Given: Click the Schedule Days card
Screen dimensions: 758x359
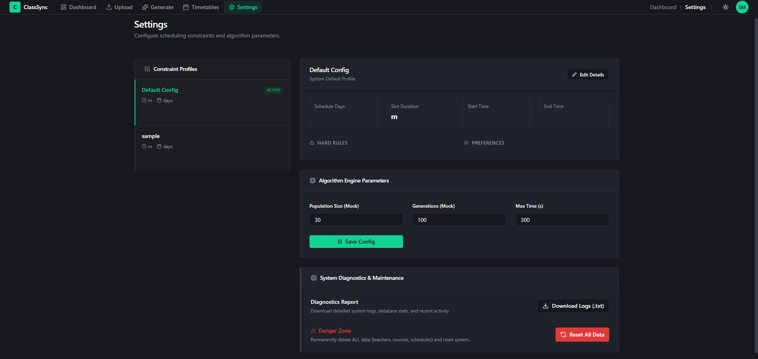Looking at the screenshot, I should click(x=344, y=112).
